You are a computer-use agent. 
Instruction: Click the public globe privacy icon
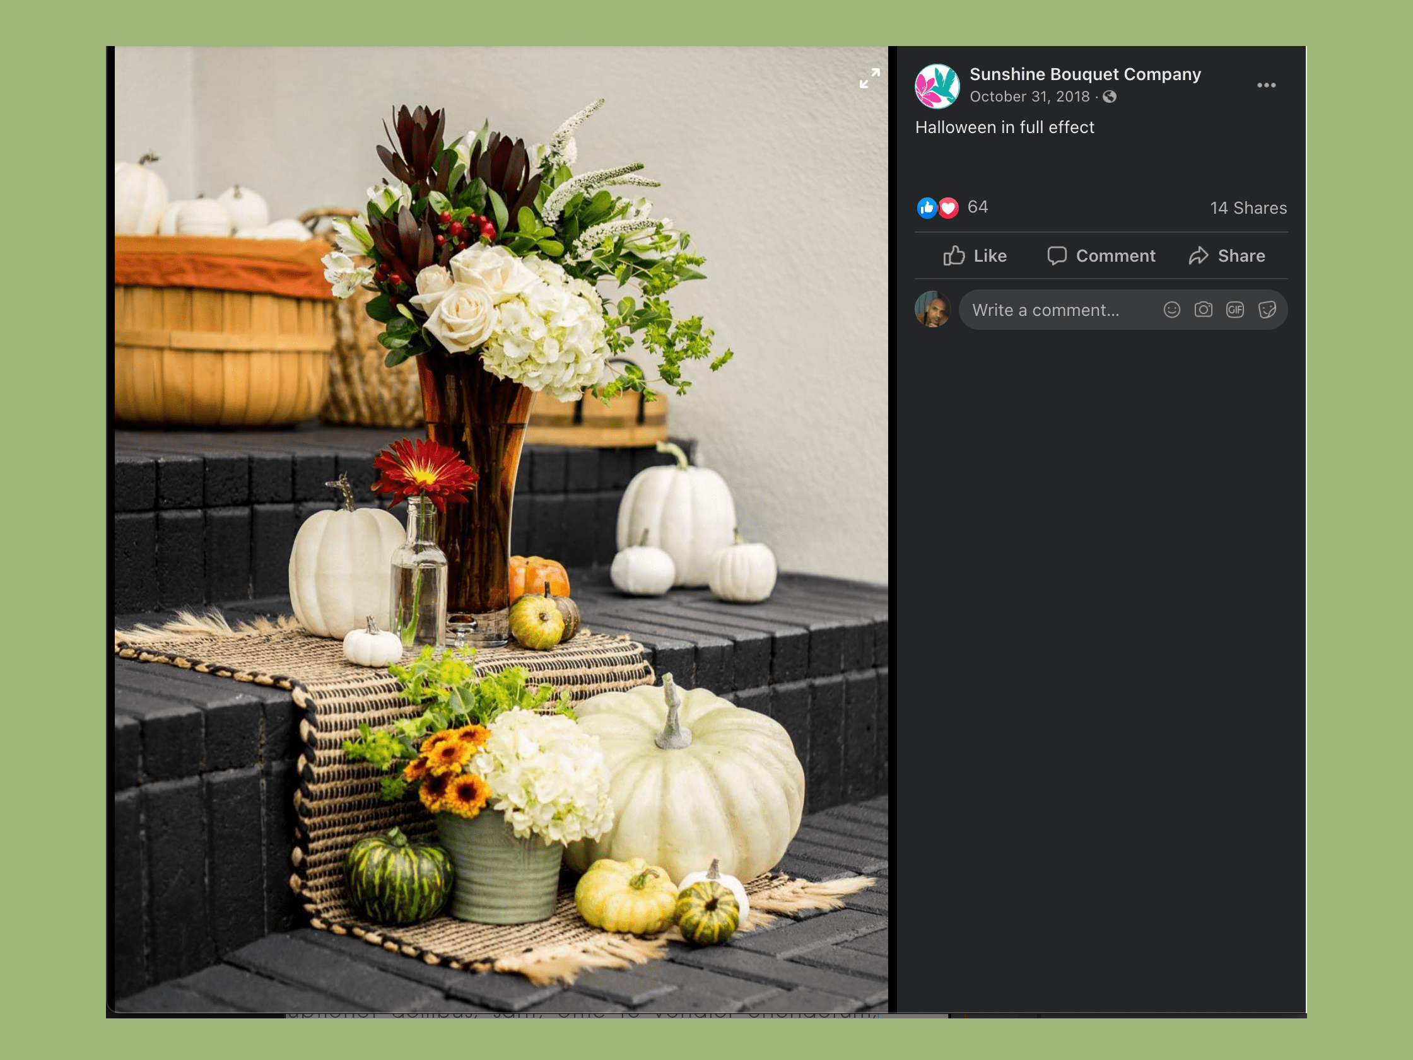1110,96
